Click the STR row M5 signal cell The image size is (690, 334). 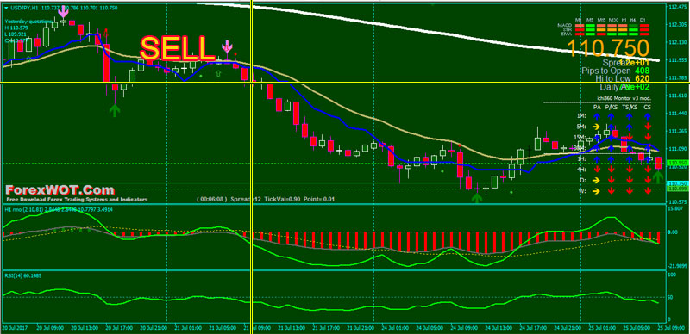click(591, 29)
